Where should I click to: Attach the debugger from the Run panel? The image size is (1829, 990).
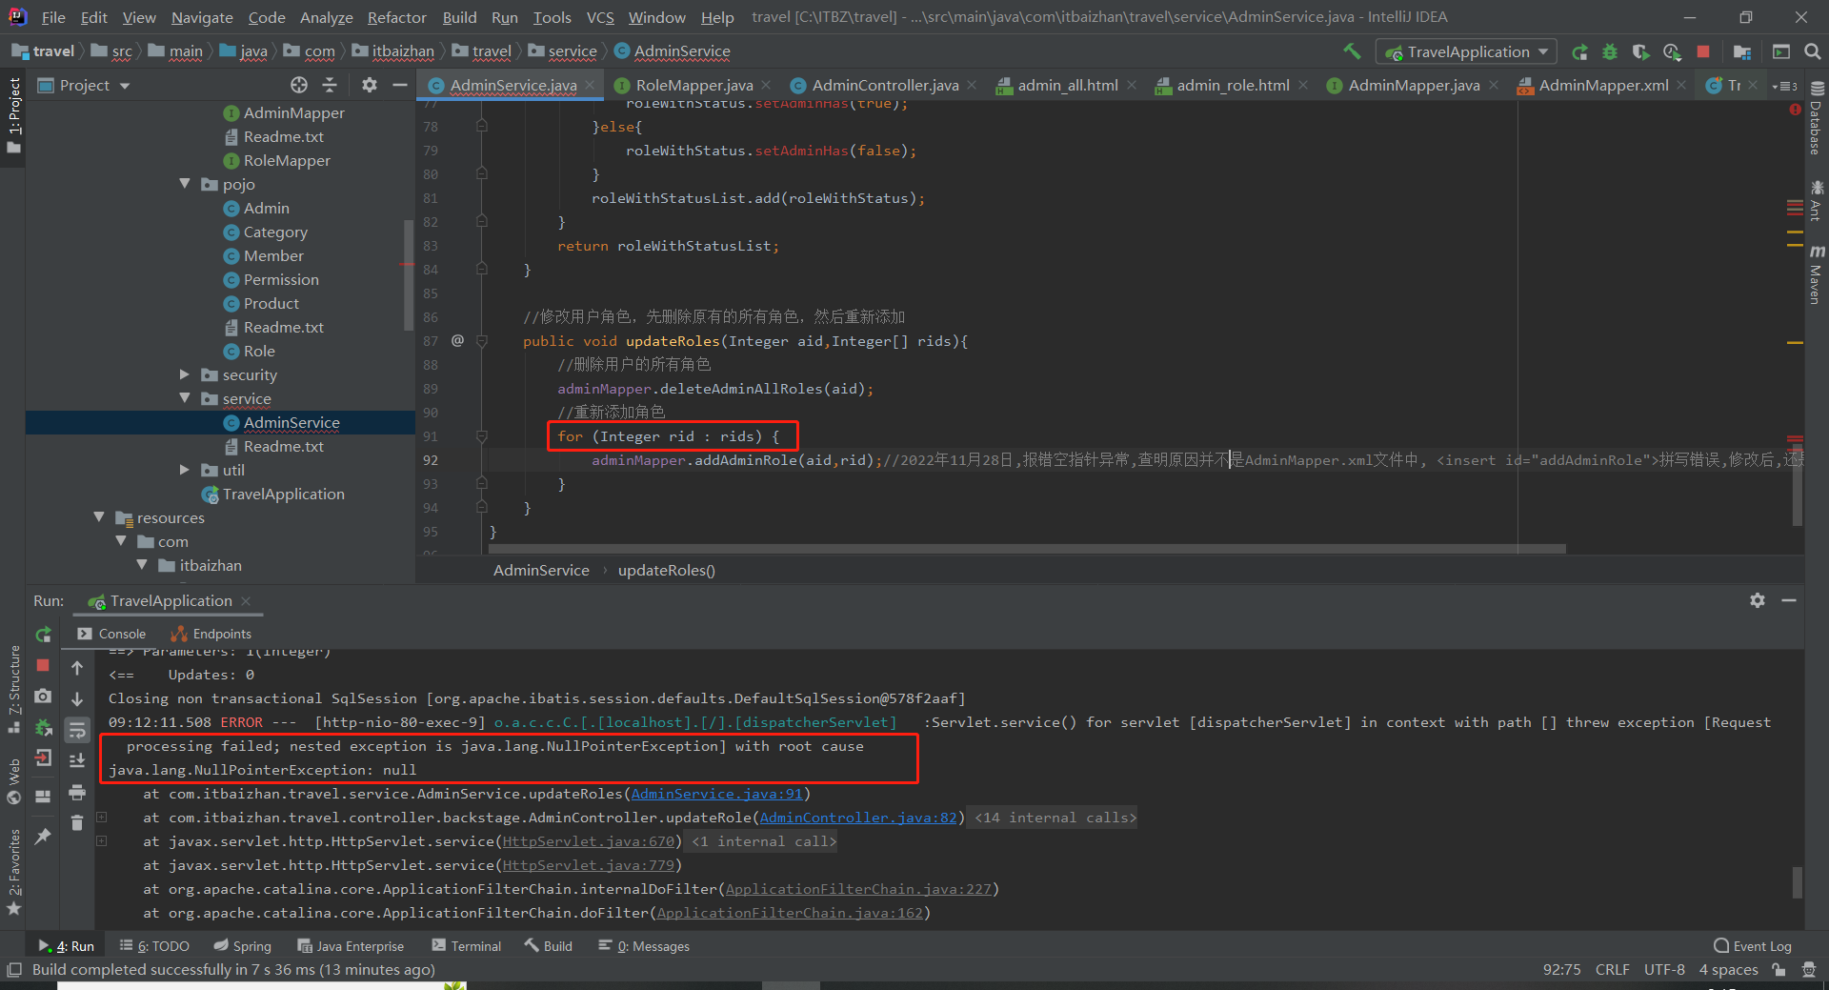(43, 728)
